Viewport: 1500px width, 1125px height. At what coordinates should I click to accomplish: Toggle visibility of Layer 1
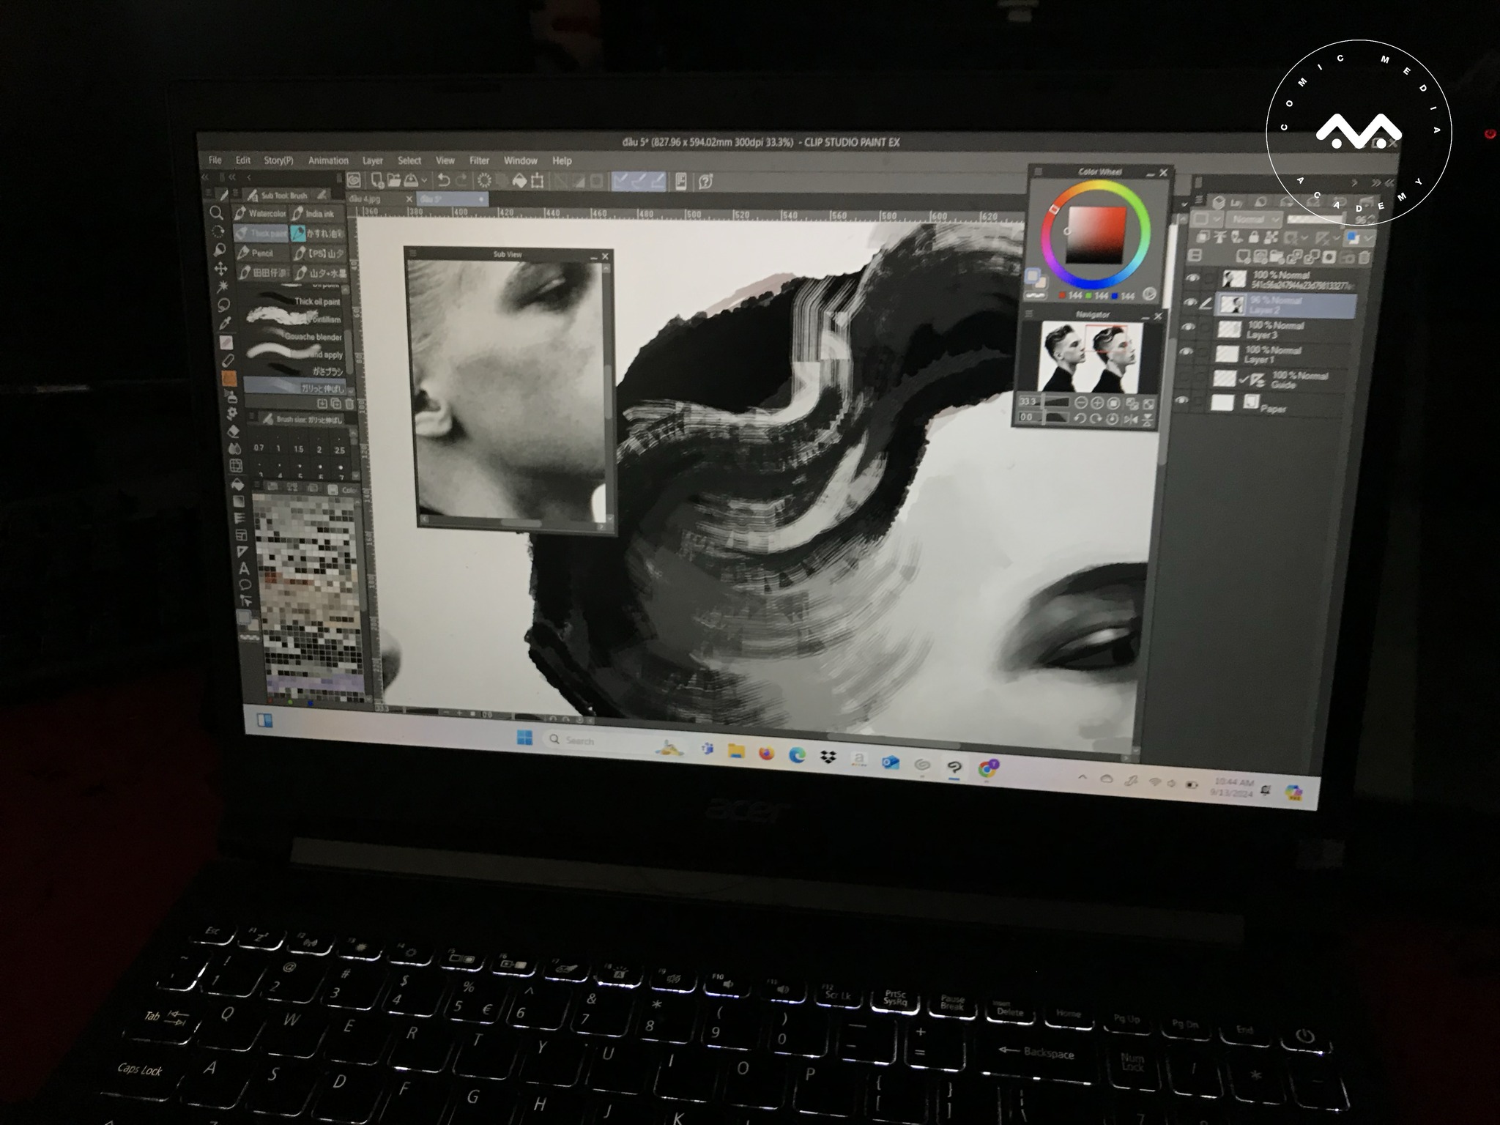pyautogui.click(x=1187, y=352)
